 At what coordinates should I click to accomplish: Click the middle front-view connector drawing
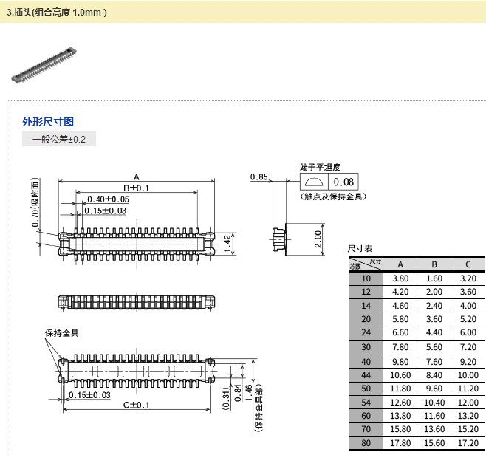pyautogui.click(x=137, y=302)
